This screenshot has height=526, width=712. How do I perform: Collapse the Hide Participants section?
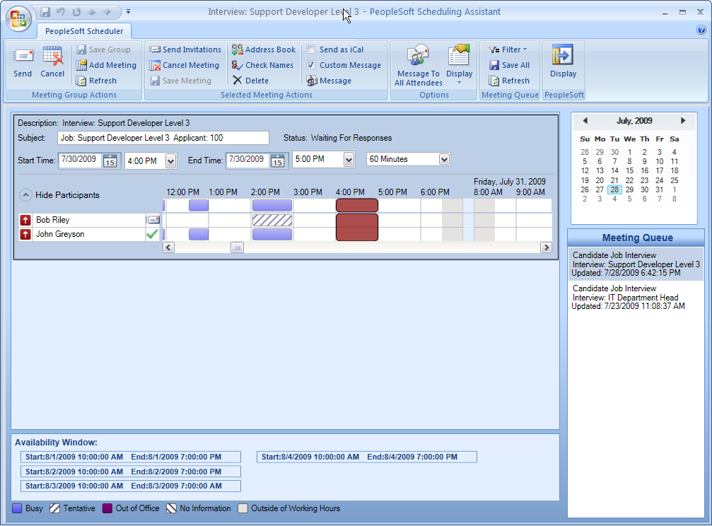pos(27,195)
